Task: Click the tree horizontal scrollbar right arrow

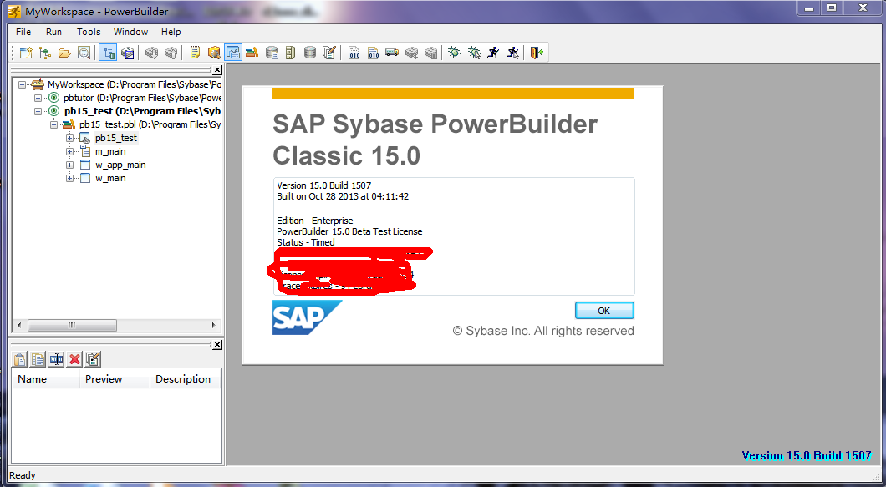Action: pos(214,326)
